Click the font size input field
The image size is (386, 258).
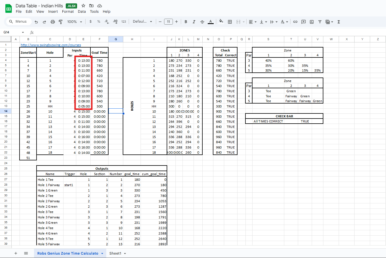[x=168, y=22]
